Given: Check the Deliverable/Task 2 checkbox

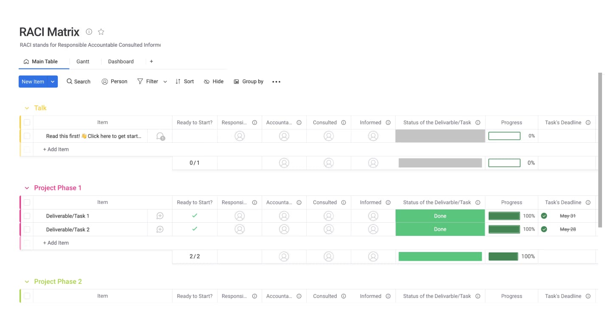Looking at the screenshot, I should point(27,229).
